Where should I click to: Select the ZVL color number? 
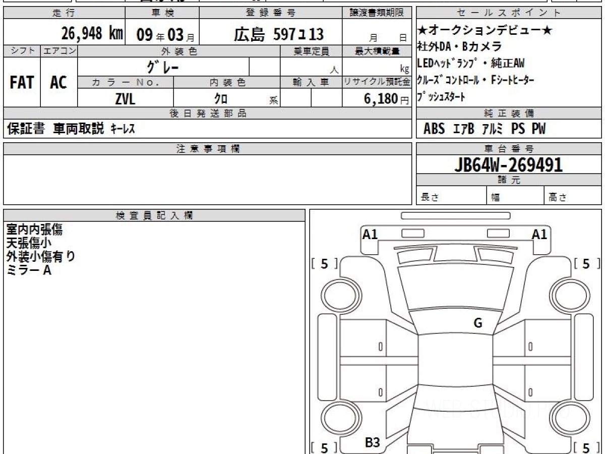[125, 99]
